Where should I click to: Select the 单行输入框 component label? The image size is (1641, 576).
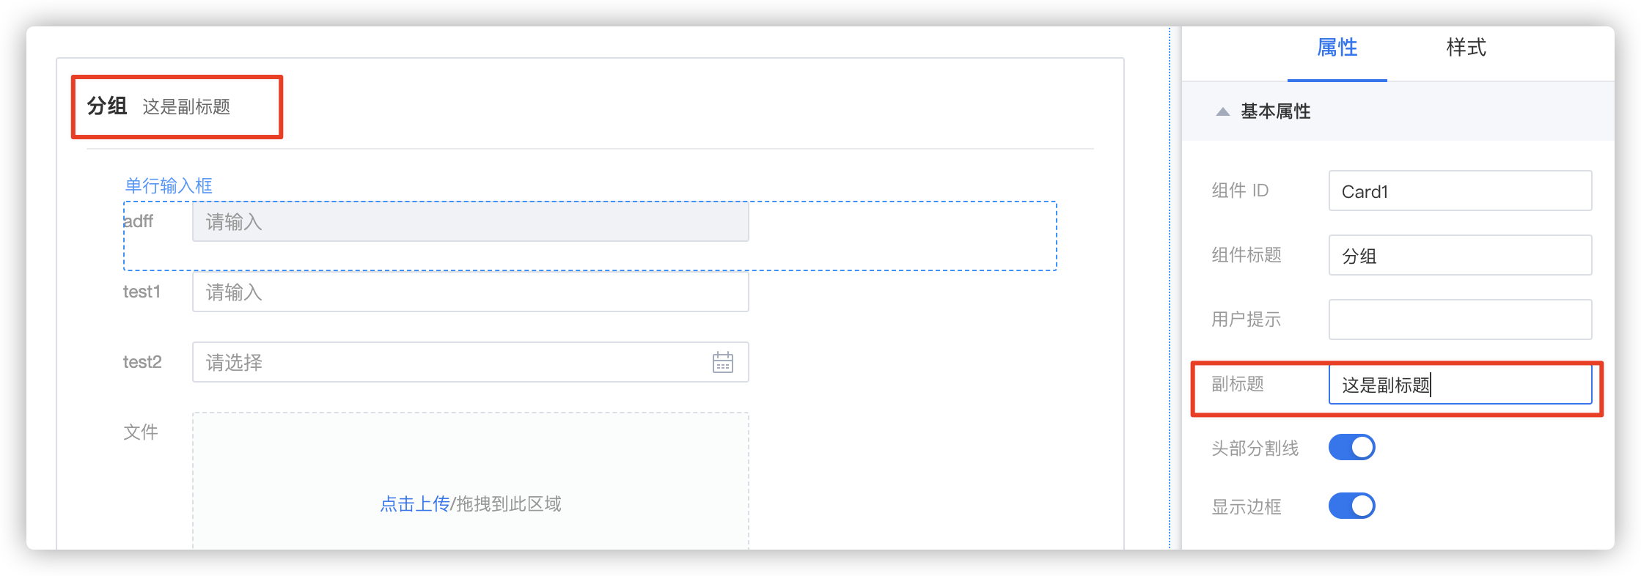pyautogui.click(x=169, y=185)
